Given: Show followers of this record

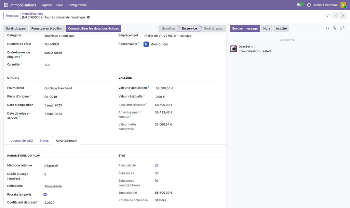Looking at the screenshot, I should [x=341, y=28].
